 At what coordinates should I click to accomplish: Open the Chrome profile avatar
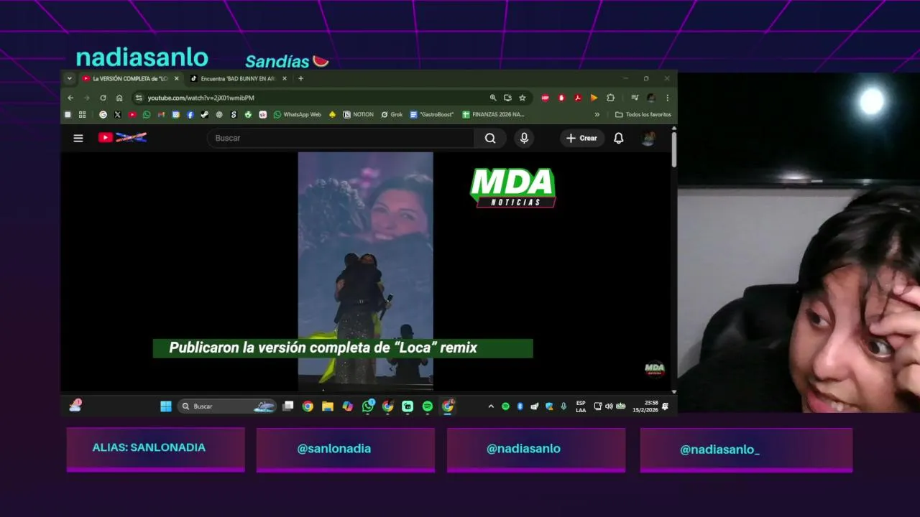click(651, 98)
